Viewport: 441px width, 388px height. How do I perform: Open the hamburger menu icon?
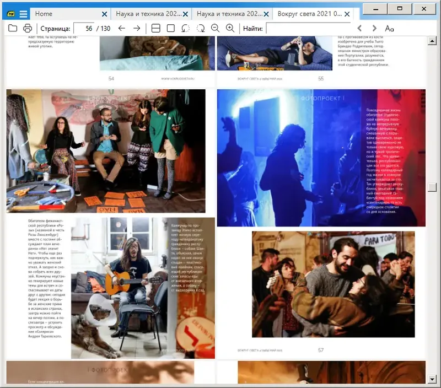(x=23, y=14)
